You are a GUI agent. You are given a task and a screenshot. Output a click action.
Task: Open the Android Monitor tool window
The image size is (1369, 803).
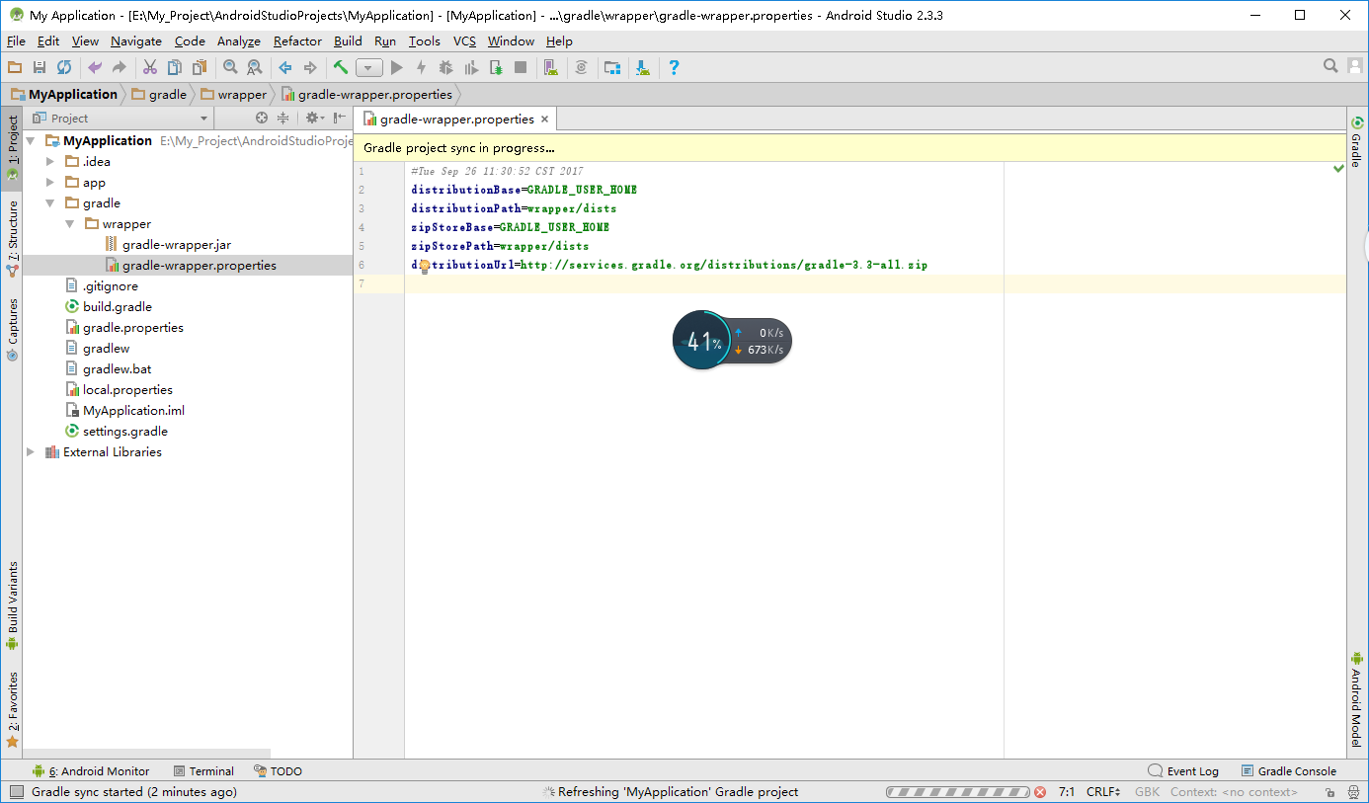point(90,771)
